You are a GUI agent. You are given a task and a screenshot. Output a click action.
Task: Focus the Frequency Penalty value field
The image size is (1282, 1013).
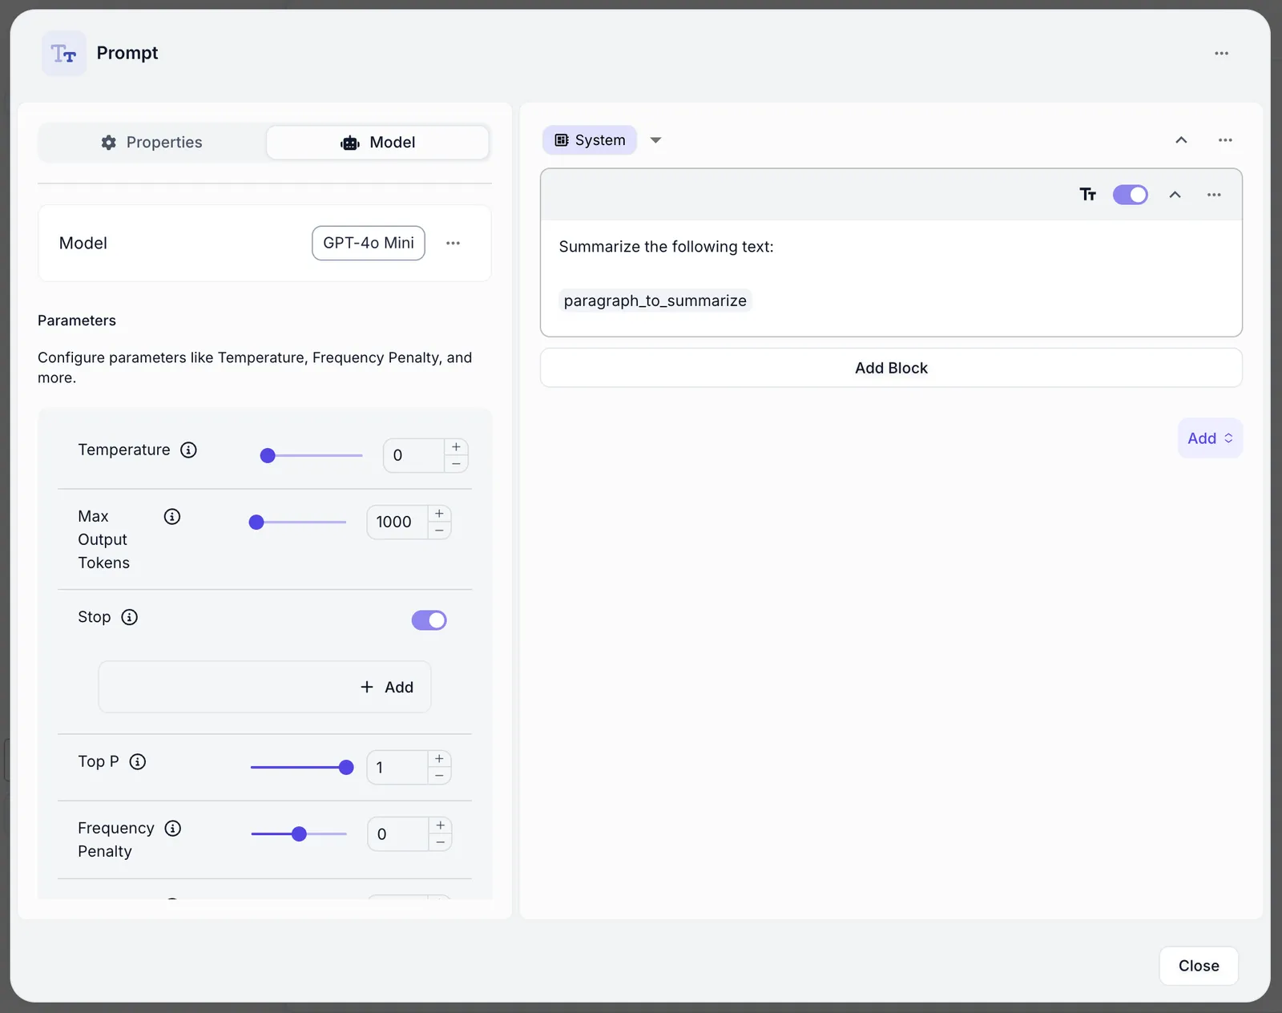tap(398, 833)
